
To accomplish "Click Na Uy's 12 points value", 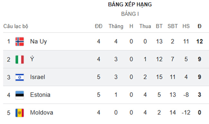I will pyautogui.click(x=200, y=42).
